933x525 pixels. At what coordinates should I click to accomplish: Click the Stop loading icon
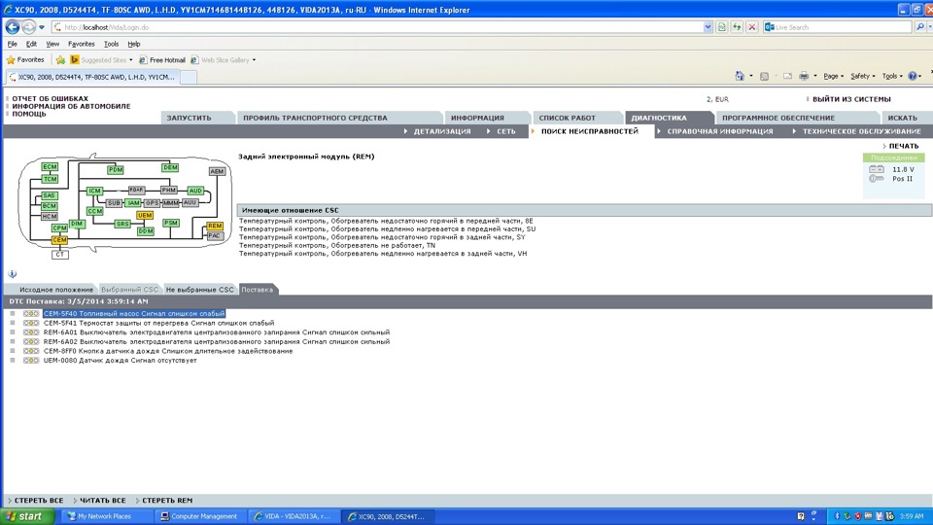752,27
